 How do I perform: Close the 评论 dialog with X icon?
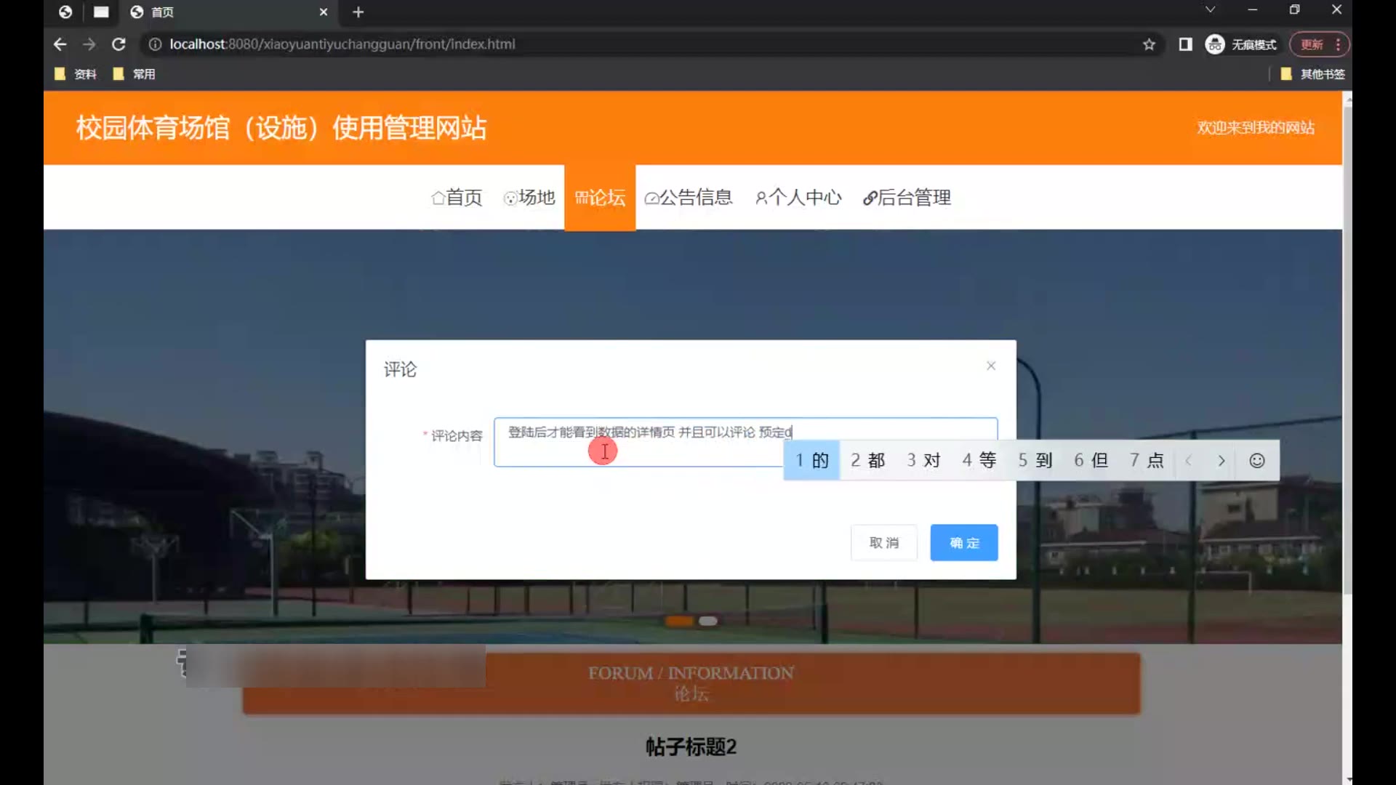990,366
